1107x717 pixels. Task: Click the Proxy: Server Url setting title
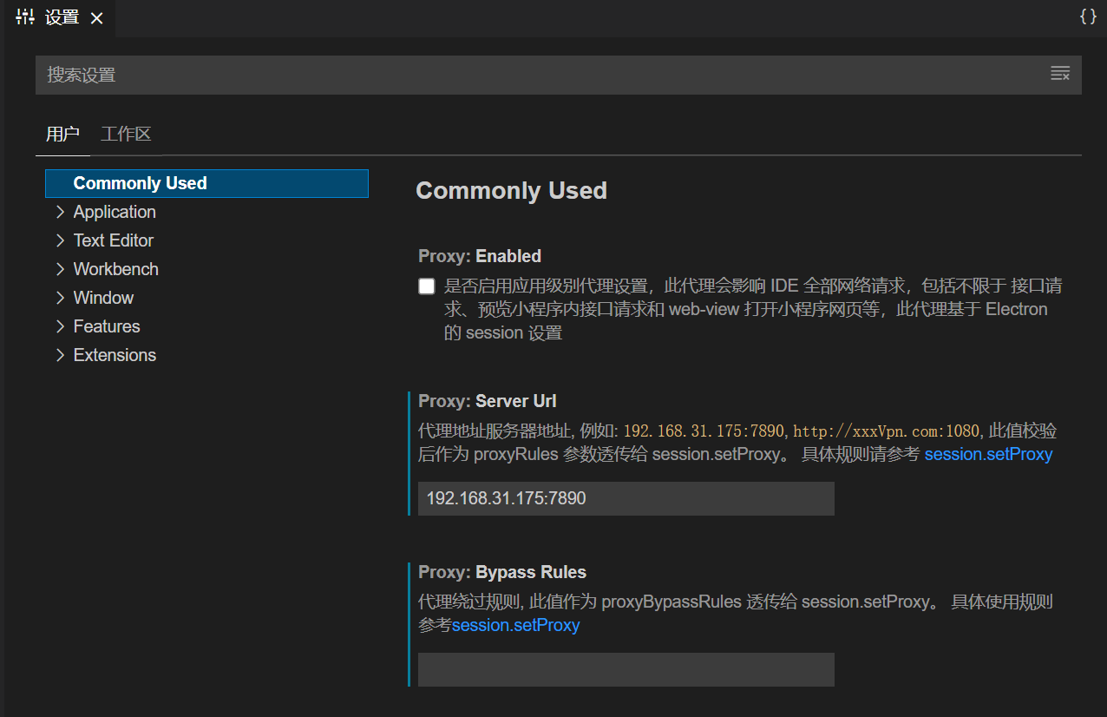pos(488,401)
